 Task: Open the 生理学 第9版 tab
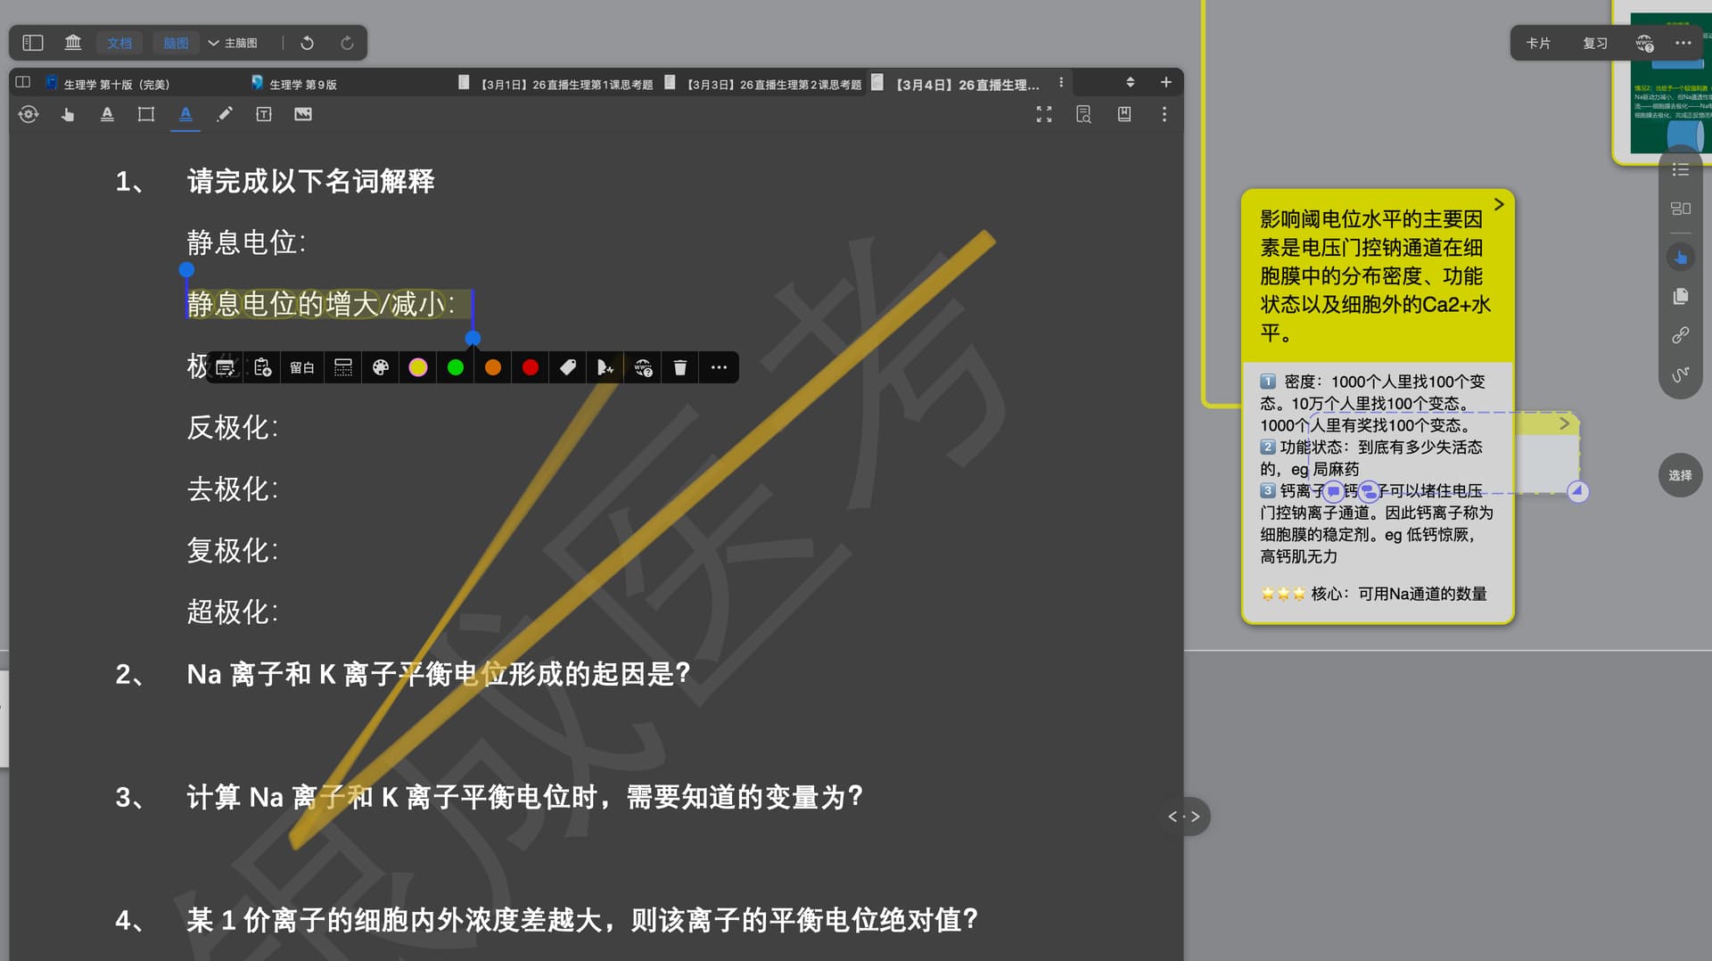(x=294, y=84)
